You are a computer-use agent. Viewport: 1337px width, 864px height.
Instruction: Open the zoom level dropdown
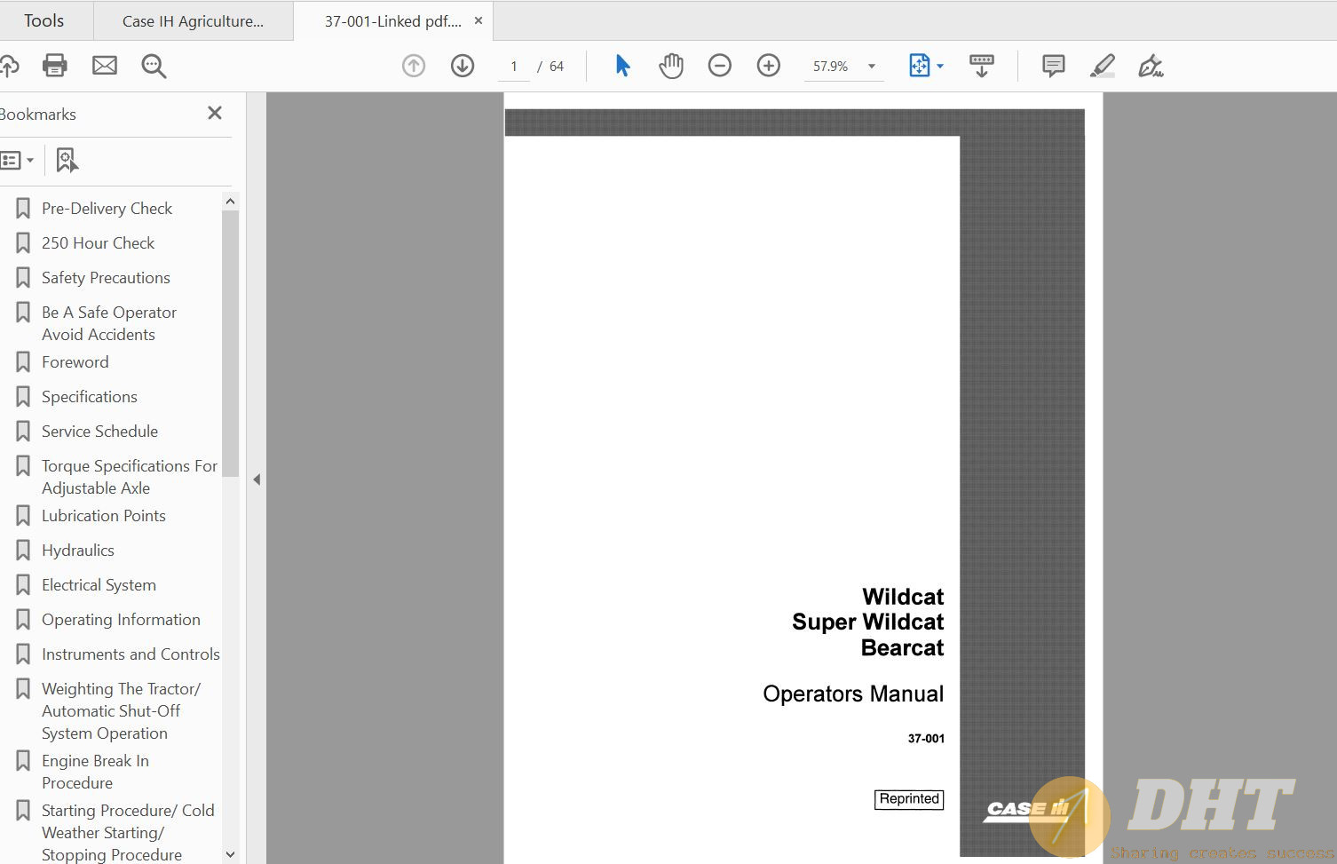point(872,66)
